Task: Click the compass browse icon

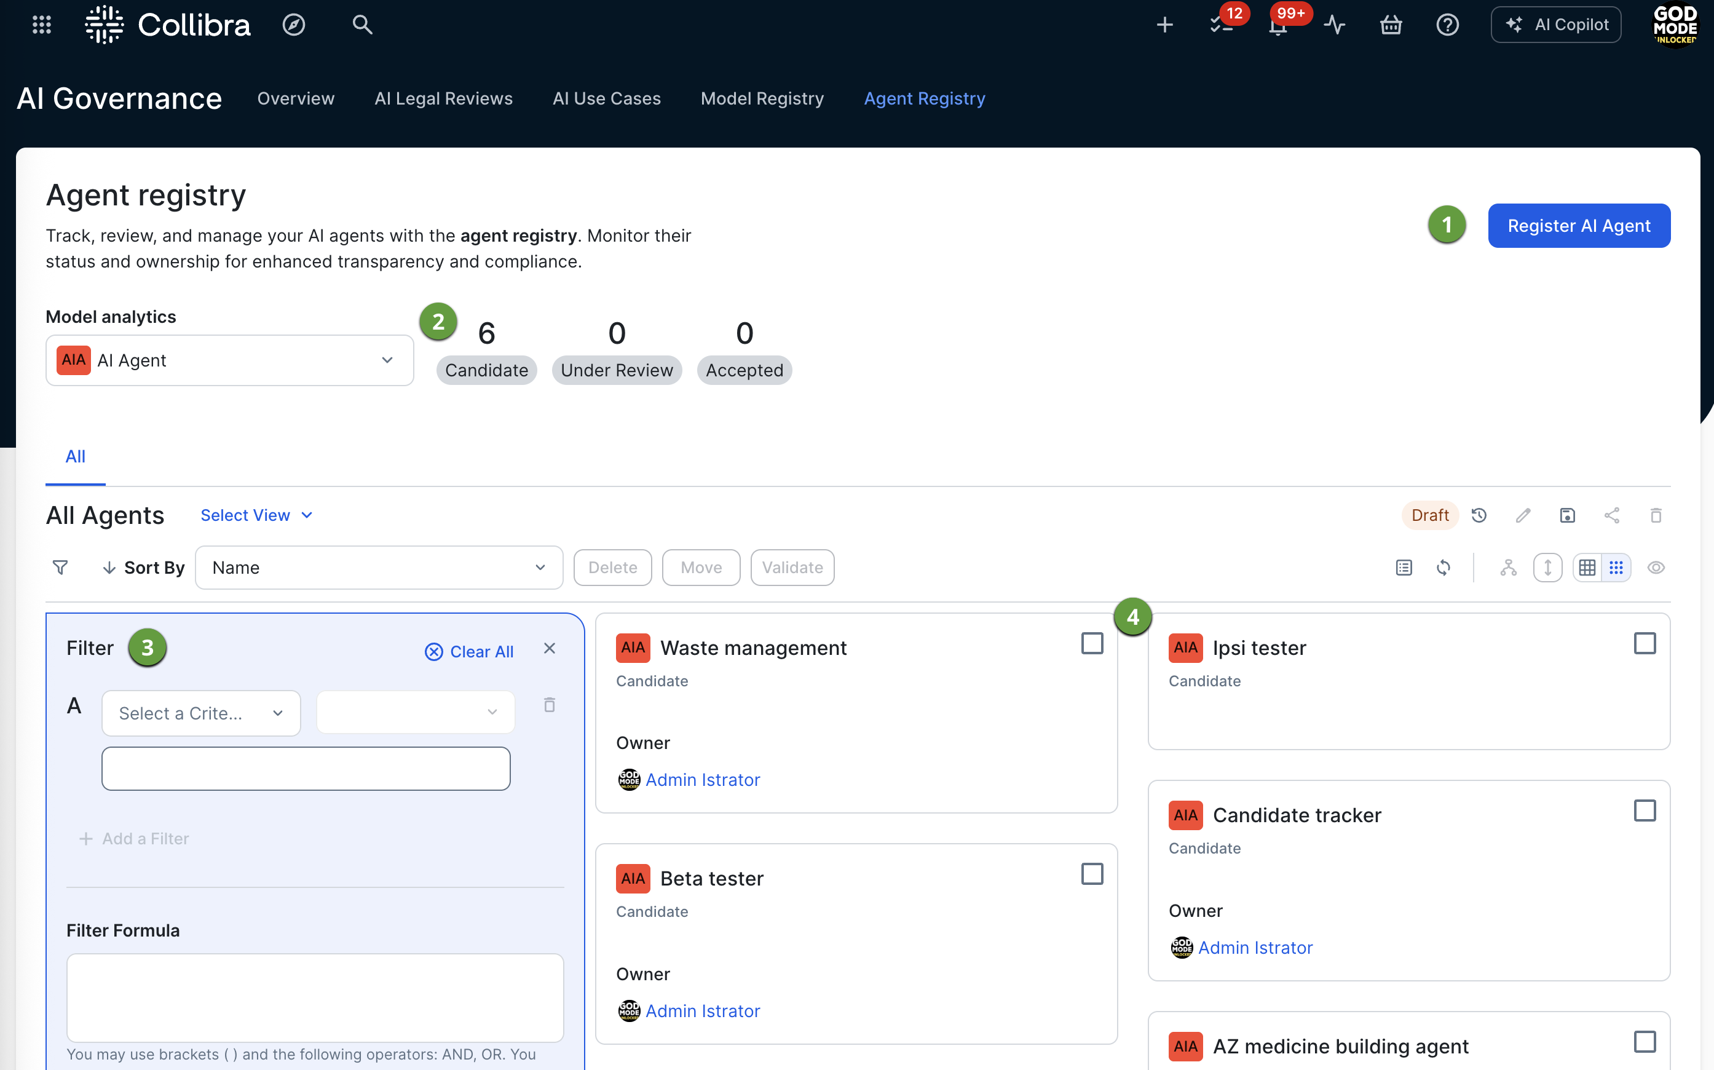Action: pyautogui.click(x=294, y=25)
